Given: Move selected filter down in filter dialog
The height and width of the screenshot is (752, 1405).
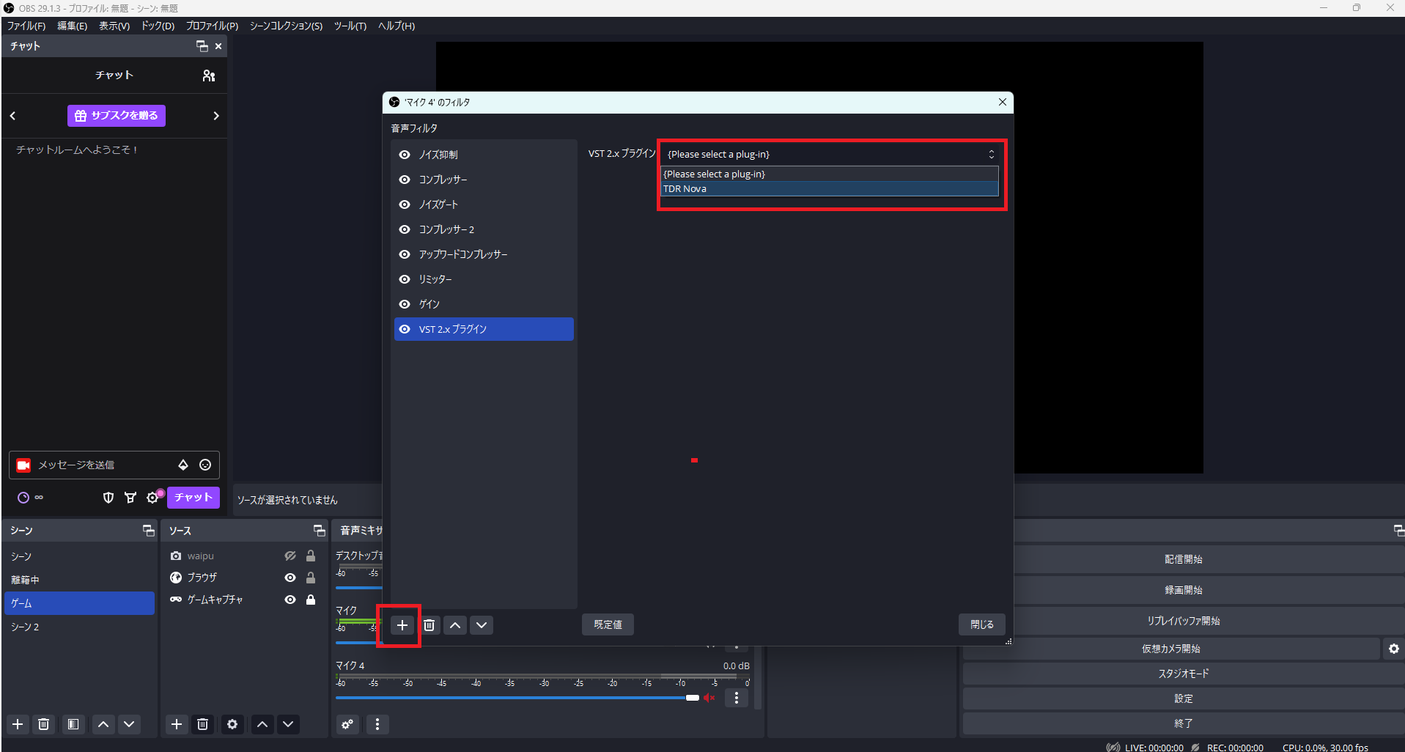Looking at the screenshot, I should coord(482,625).
